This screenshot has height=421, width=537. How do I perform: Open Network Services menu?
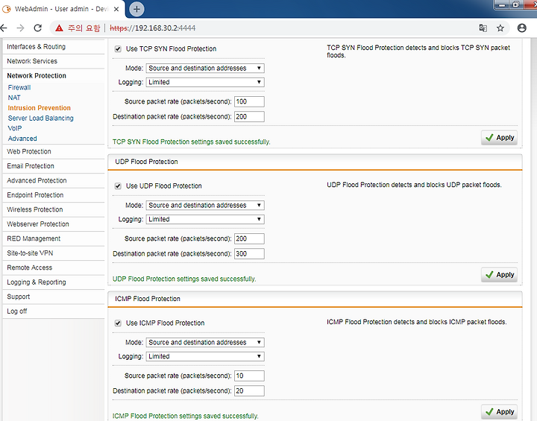[x=54, y=61]
